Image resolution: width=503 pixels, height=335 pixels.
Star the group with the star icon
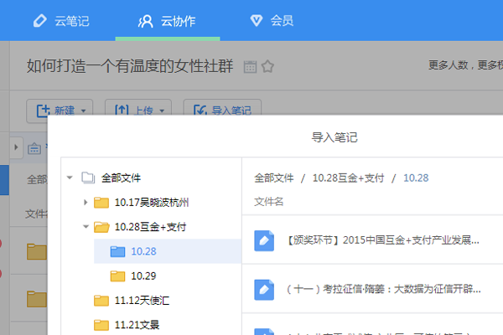tap(267, 67)
